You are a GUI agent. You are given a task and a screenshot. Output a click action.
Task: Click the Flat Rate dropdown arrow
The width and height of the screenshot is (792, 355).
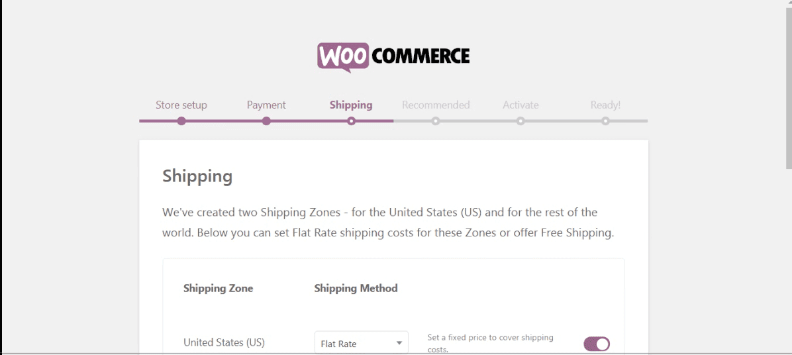pyautogui.click(x=399, y=343)
